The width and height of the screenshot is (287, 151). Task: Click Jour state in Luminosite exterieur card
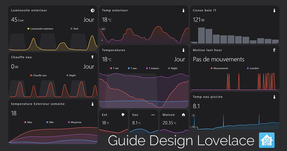click(89, 20)
